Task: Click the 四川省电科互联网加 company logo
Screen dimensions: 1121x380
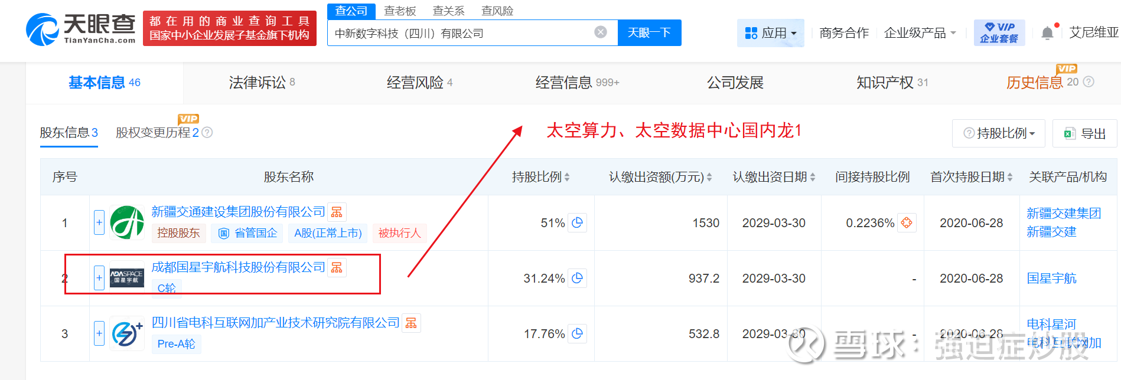Action: [127, 333]
